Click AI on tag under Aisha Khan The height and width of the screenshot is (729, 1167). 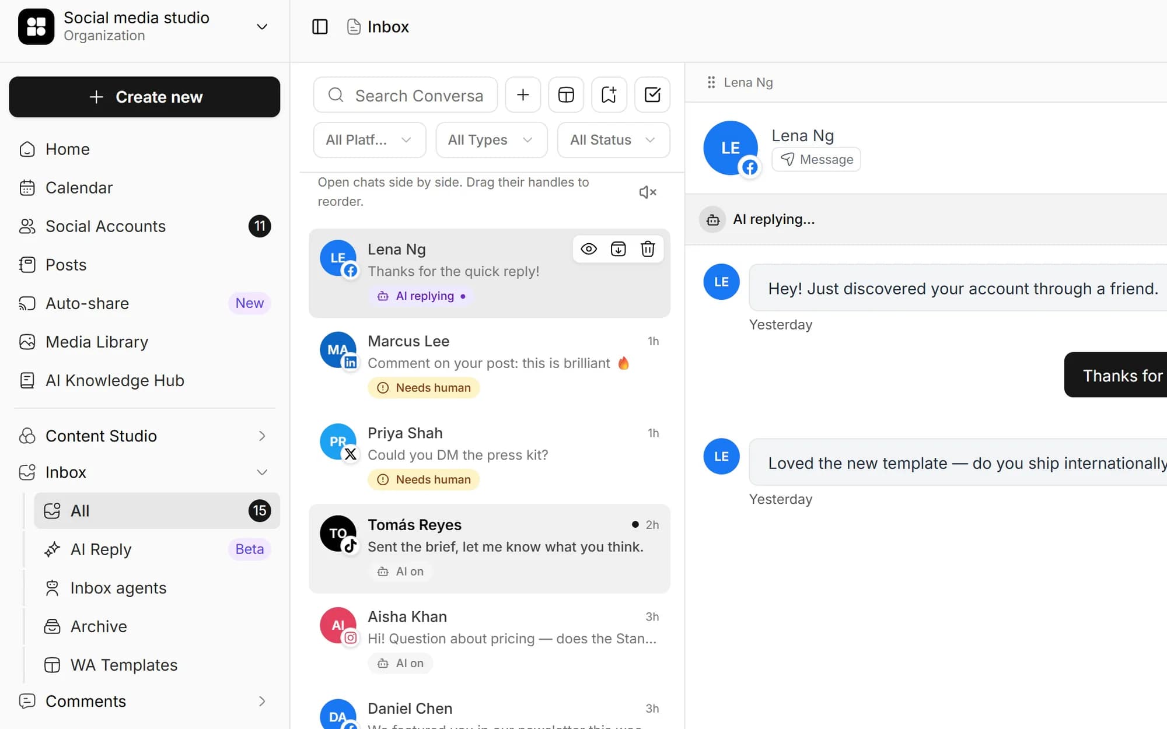[x=400, y=663]
